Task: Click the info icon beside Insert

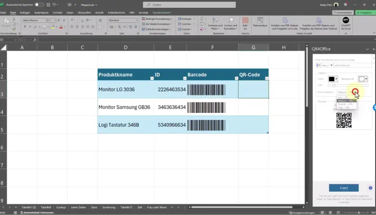Action: pyautogui.click(x=370, y=188)
